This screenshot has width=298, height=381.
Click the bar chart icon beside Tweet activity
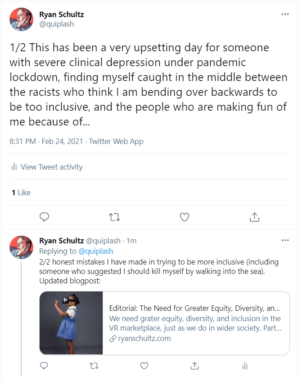[14, 167]
